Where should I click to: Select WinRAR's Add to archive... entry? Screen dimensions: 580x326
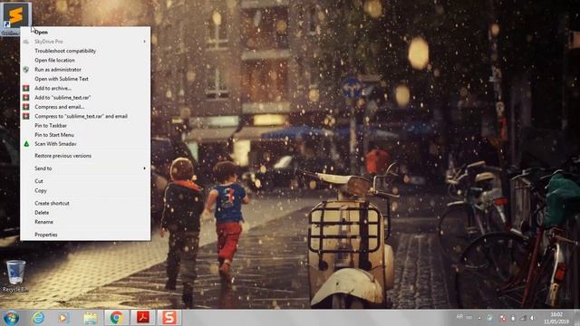tap(85, 88)
